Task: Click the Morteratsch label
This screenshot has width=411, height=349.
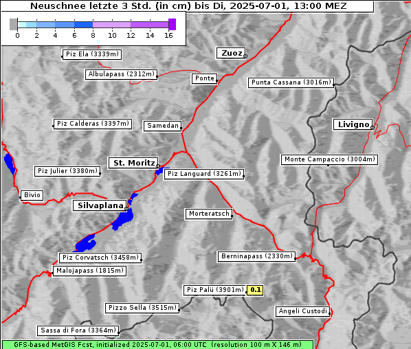Action: point(209,214)
